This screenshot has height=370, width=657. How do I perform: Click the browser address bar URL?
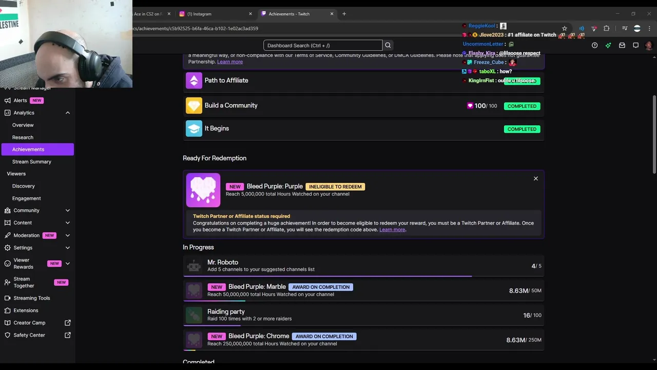pyautogui.click(x=195, y=29)
